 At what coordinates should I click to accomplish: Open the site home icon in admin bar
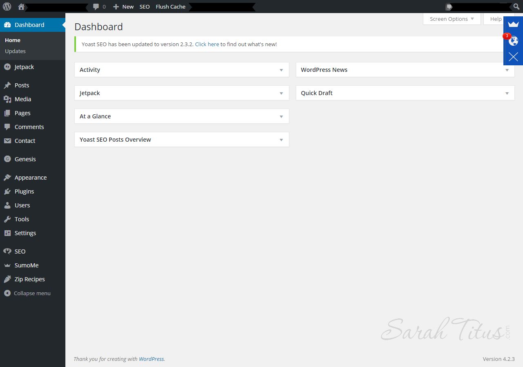click(21, 7)
